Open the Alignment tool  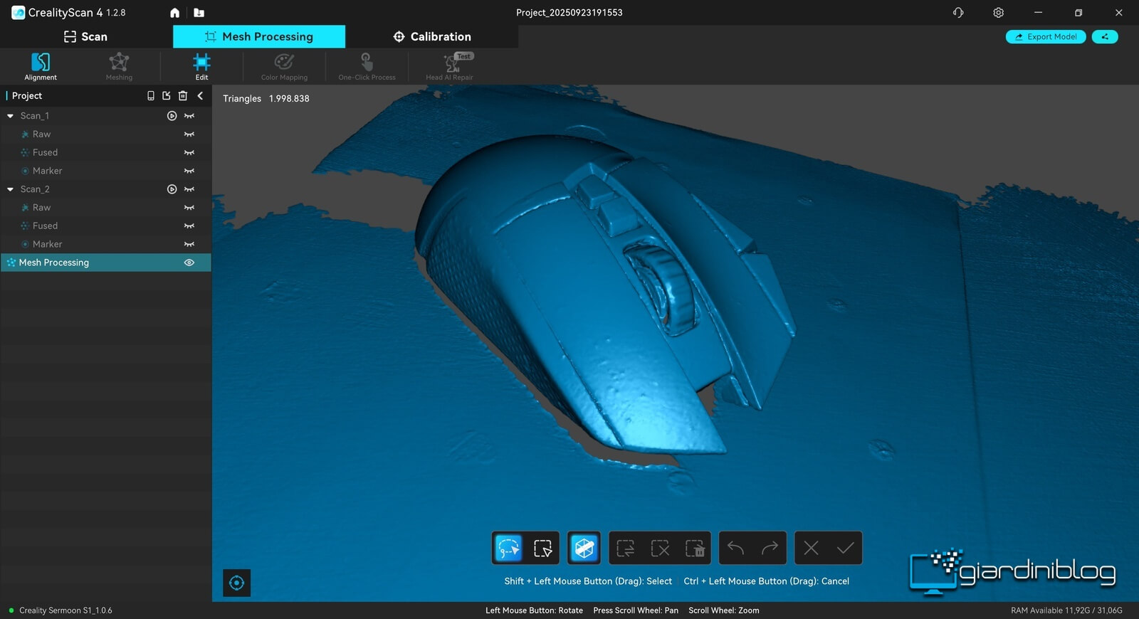pyautogui.click(x=41, y=66)
